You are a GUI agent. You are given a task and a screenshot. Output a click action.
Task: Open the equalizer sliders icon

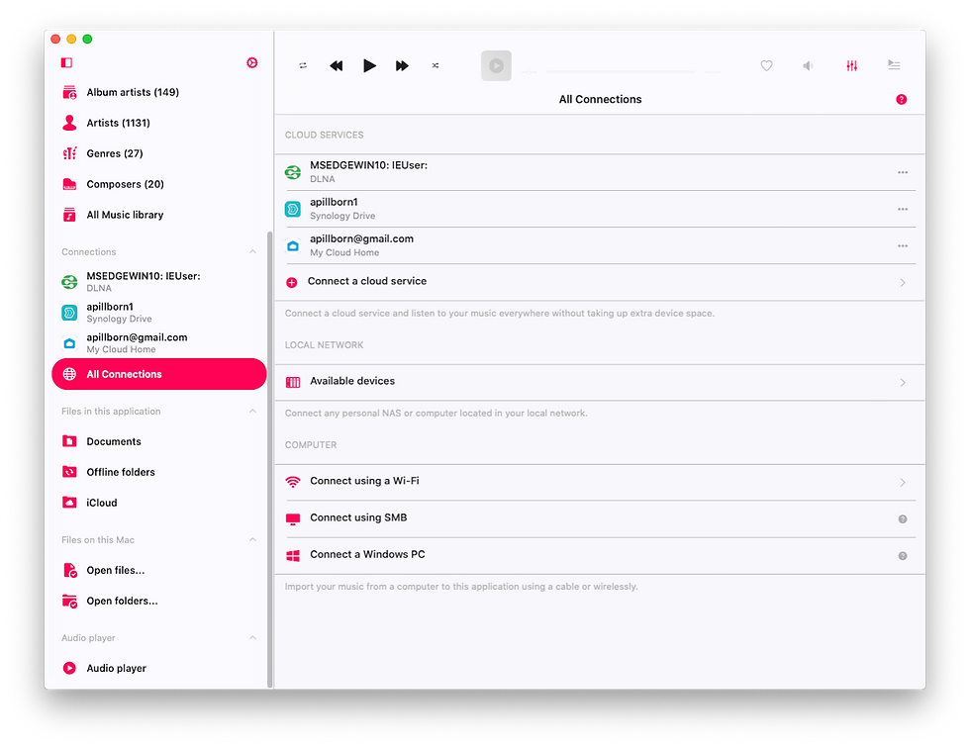coord(852,65)
